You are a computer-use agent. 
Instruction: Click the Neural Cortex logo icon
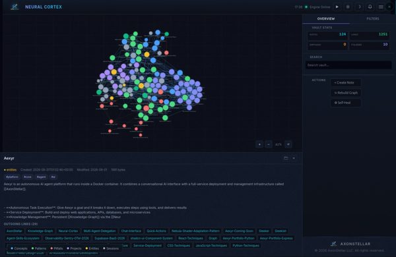[x=15, y=7]
